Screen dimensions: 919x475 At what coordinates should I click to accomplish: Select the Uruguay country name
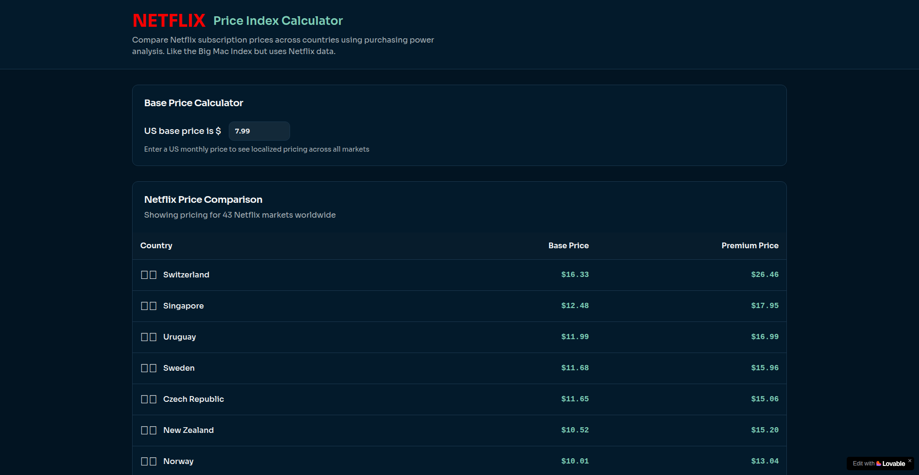[179, 337]
